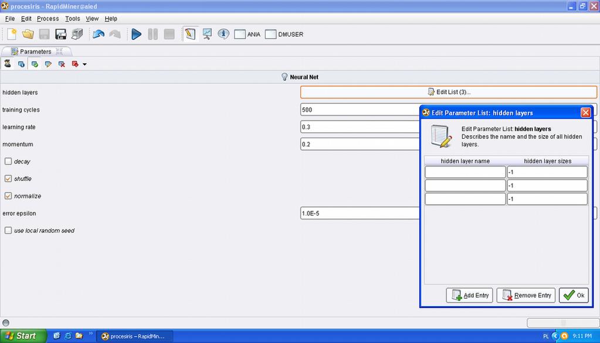Open the Welcome perspective info icon
The height and width of the screenshot is (343, 600).
point(223,34)
